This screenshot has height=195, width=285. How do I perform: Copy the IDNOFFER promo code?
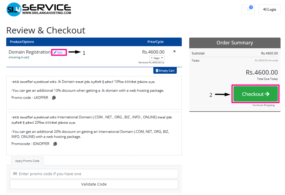point(55,144)
